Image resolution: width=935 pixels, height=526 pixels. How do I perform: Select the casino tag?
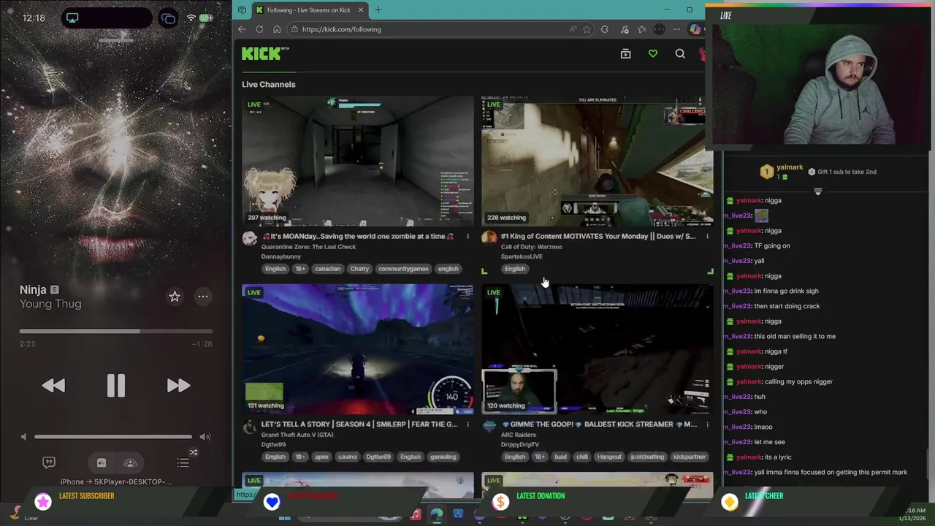click(x=348, y=457)
